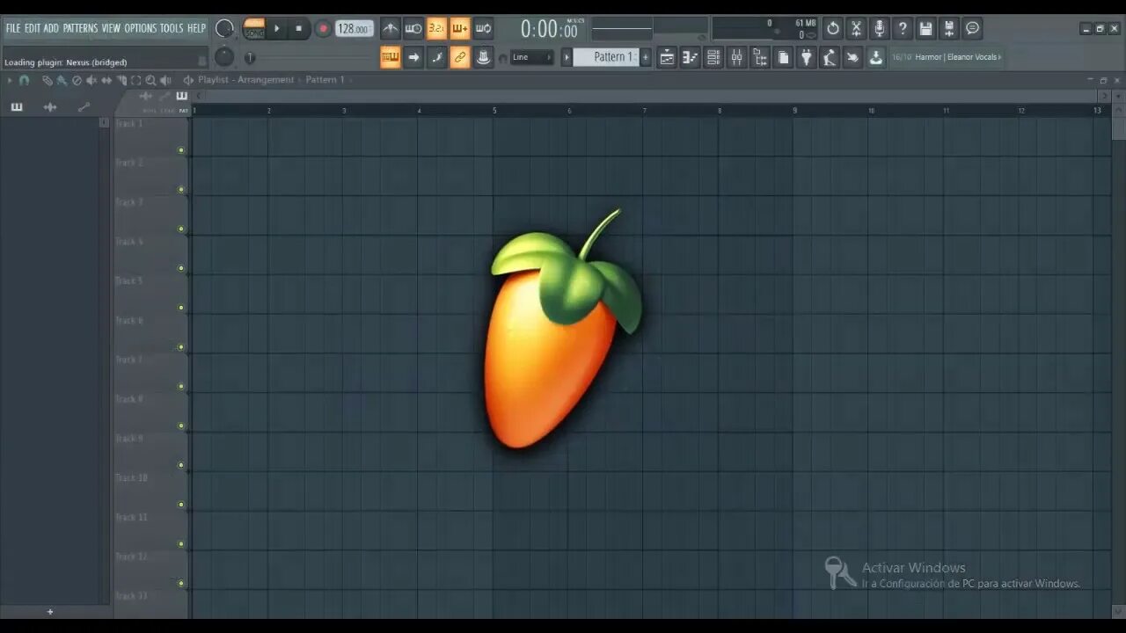The height and width of the screenshot is (633, 1126).
Task: Open the EDIT menu
Action: (33, 28)
